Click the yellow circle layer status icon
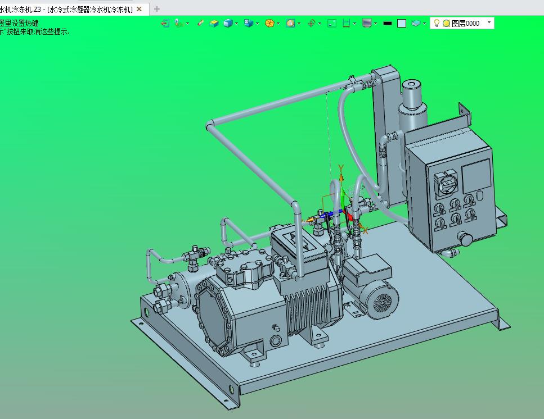 (447, 23)
